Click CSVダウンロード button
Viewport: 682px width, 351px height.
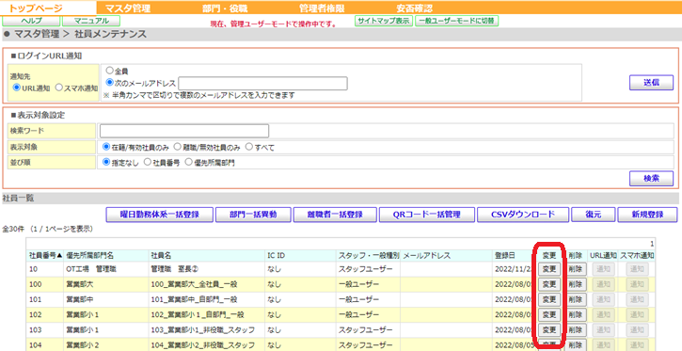coord(523,215)
